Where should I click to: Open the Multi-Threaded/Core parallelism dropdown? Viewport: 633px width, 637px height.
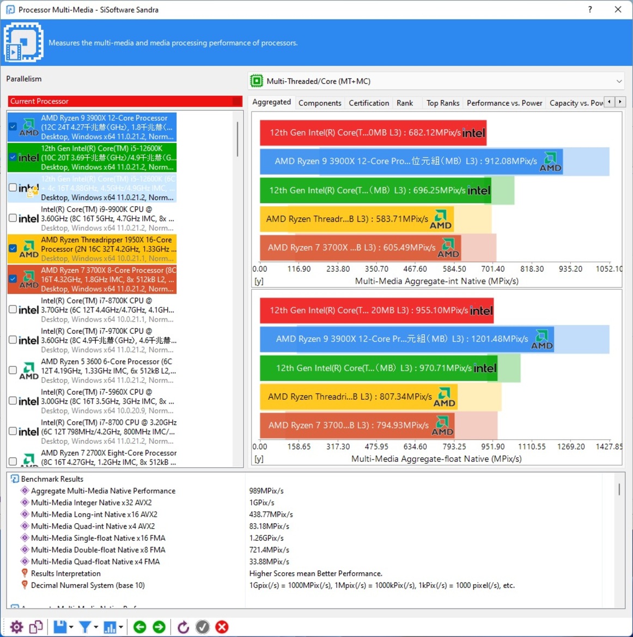click(x=436, y=81)
